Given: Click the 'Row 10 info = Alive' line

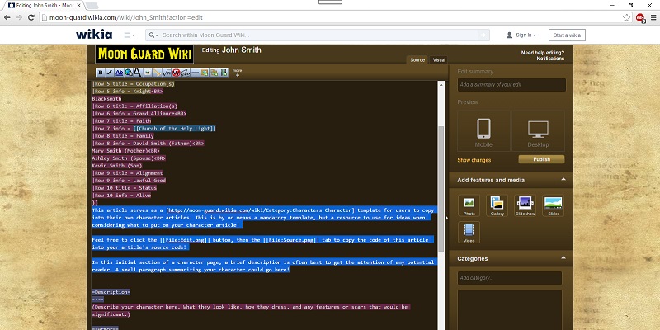Looking at the screenshot, I should [121, 196].
